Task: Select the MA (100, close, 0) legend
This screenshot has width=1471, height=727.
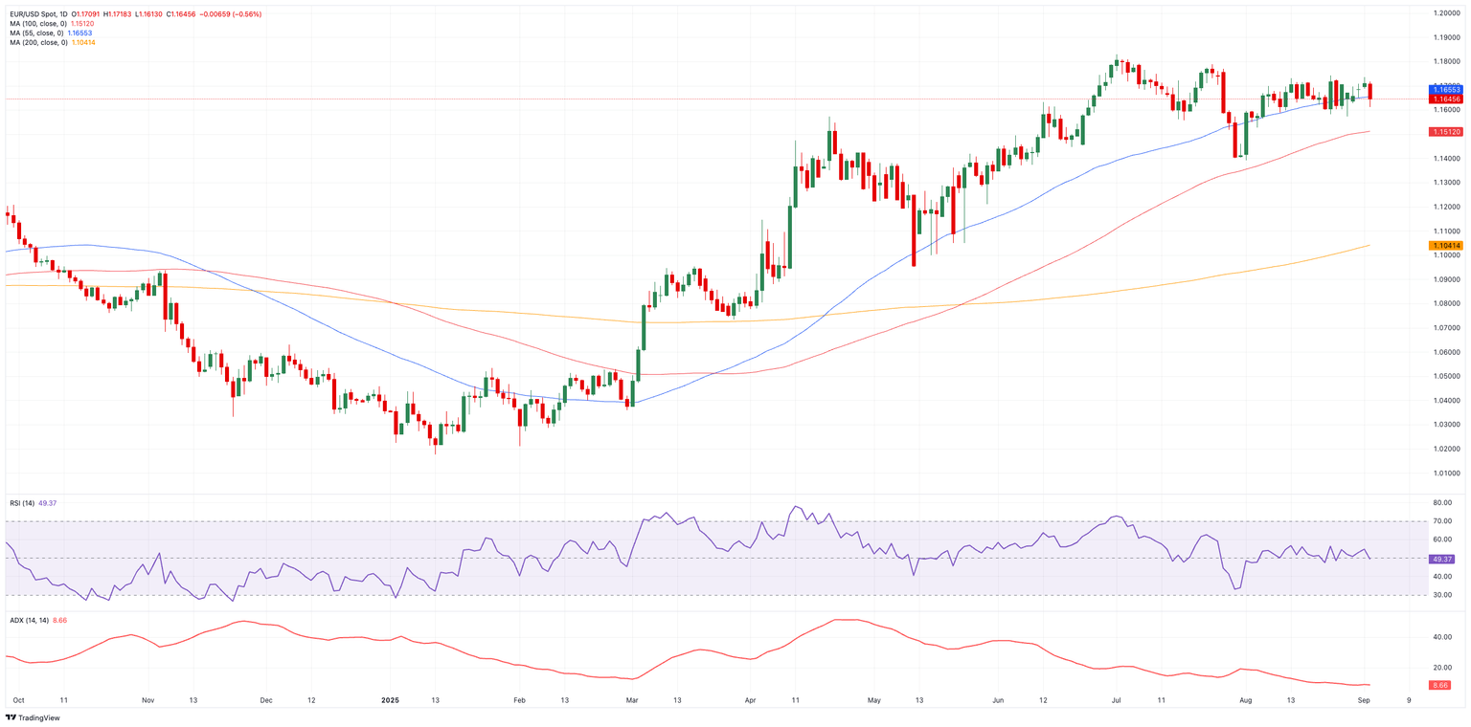Action: tap(38, 24)
